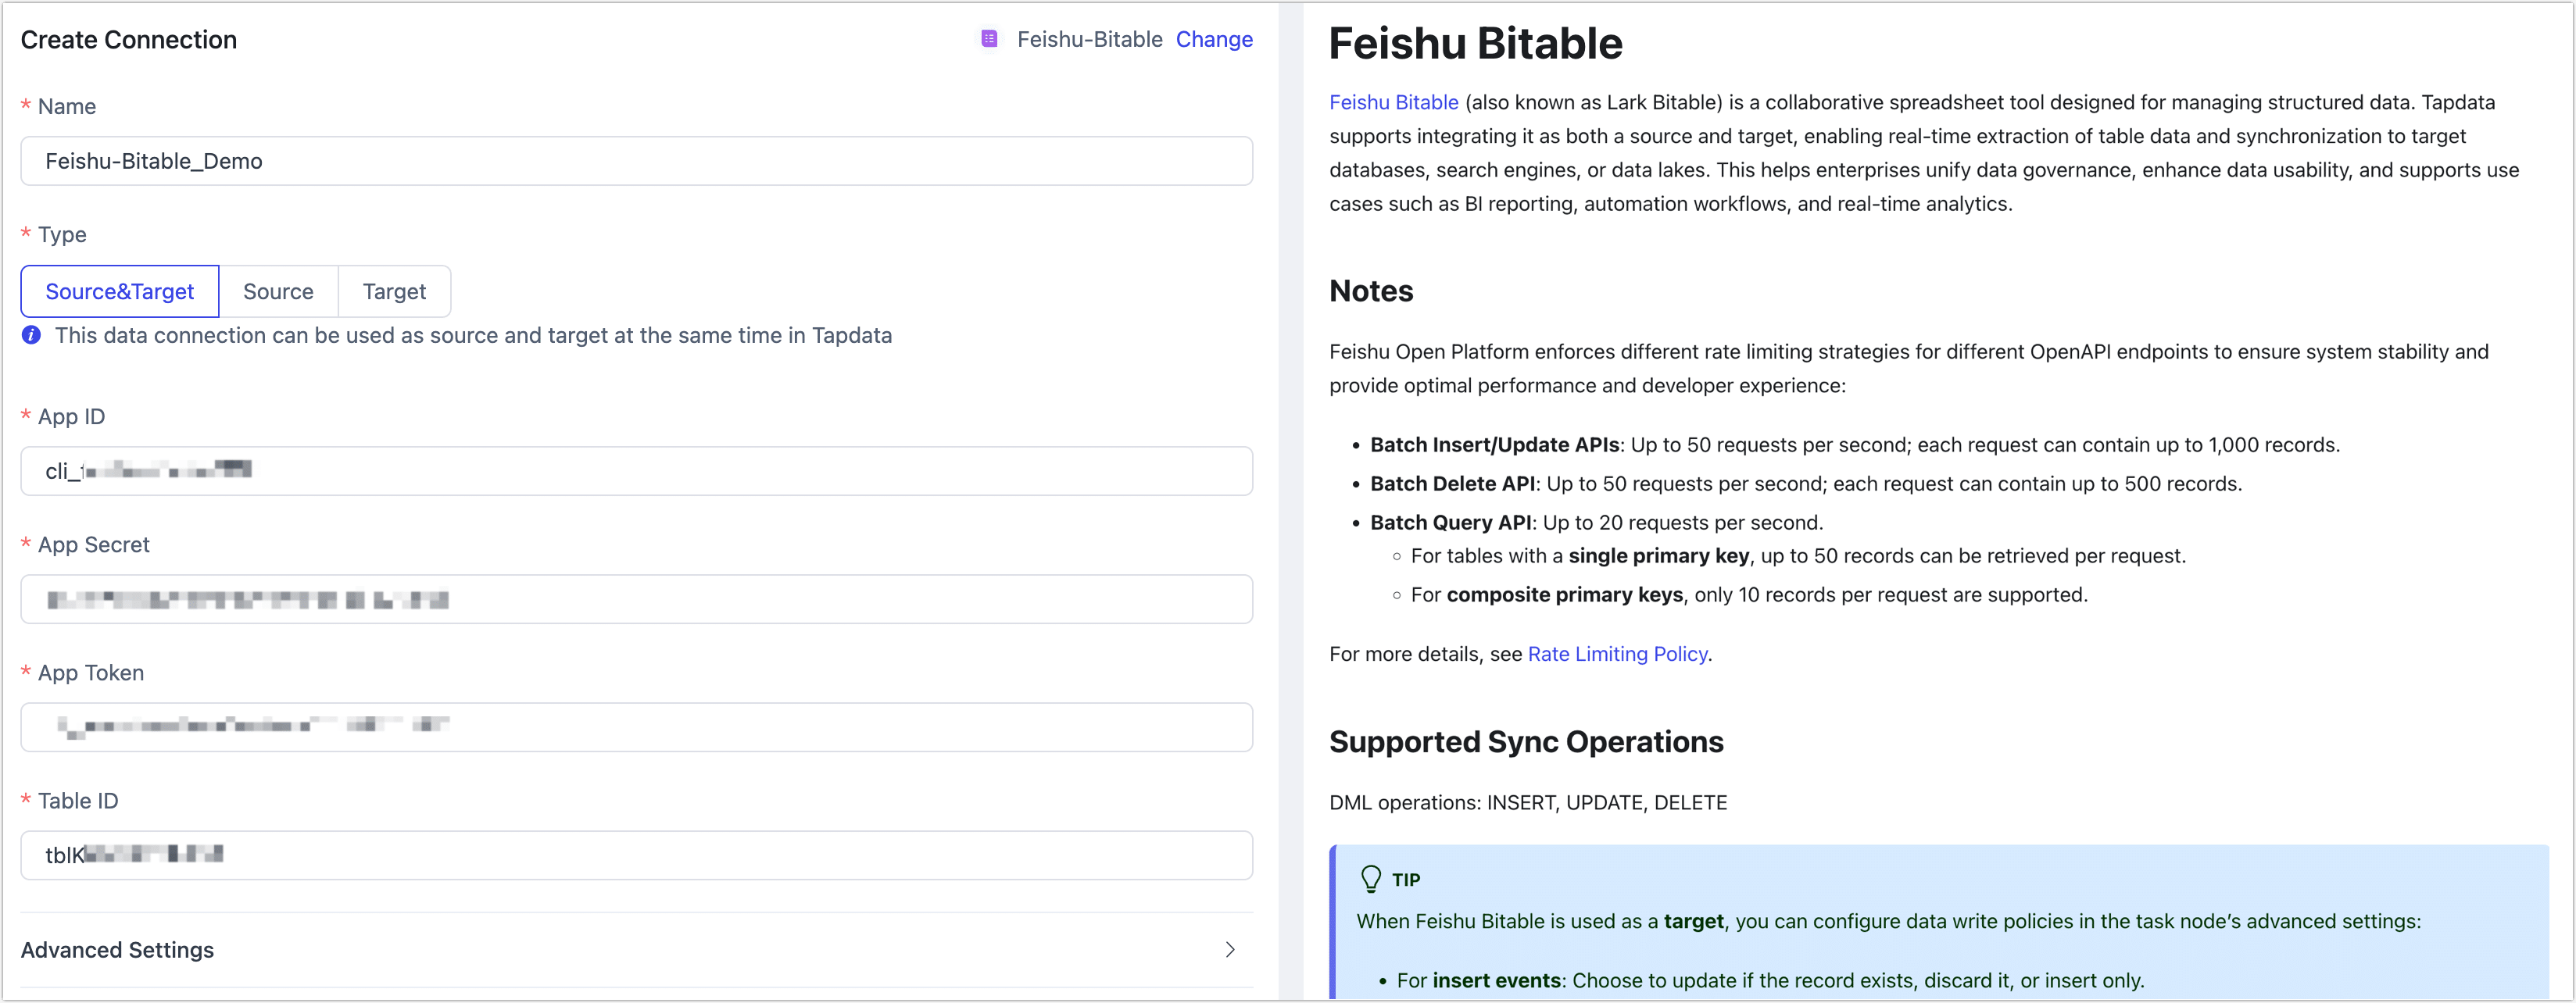Click into the App Token field
Screen dimensions: 2576x1003
[x=636, y=727]
